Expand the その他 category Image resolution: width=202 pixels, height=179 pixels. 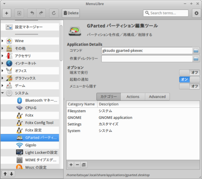[x=3, y=48]
